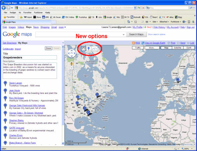Screen dimensions: 197x151
Task: Click the RSS feed icon
Action: [133, 43]
